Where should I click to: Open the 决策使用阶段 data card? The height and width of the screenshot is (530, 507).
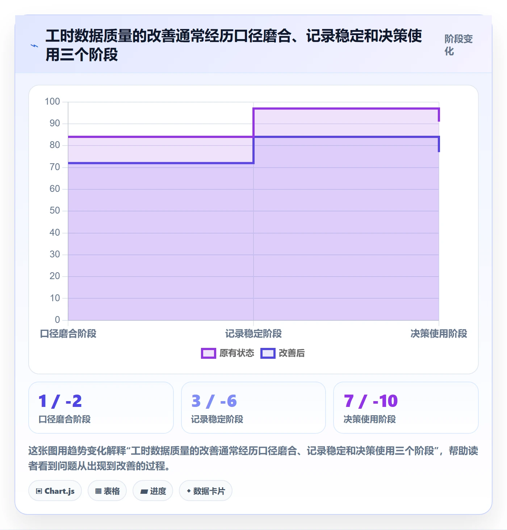coord(406,408)
